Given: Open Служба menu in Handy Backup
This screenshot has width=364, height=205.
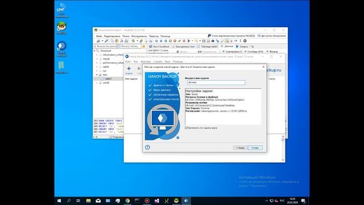Looking at the screenshot, I should [158, 61].
